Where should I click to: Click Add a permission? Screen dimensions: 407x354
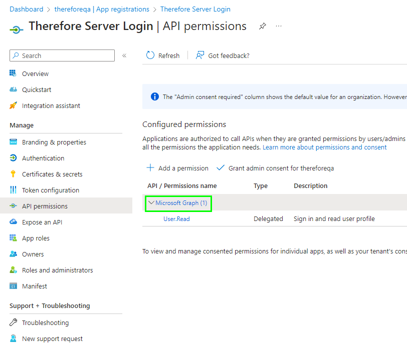177,168
